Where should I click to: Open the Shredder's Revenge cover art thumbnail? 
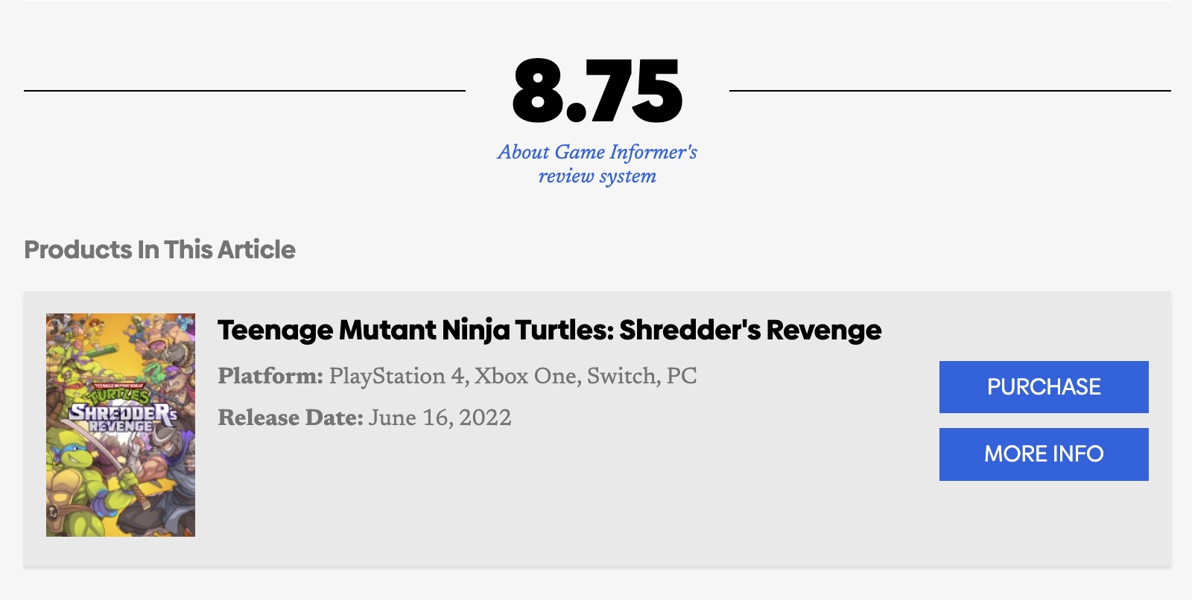[121, 424]
